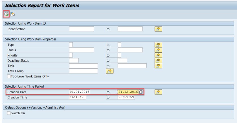Screen dimensions: 237x123
Task: Focus the Identification to field
Action: coord(130,29)
